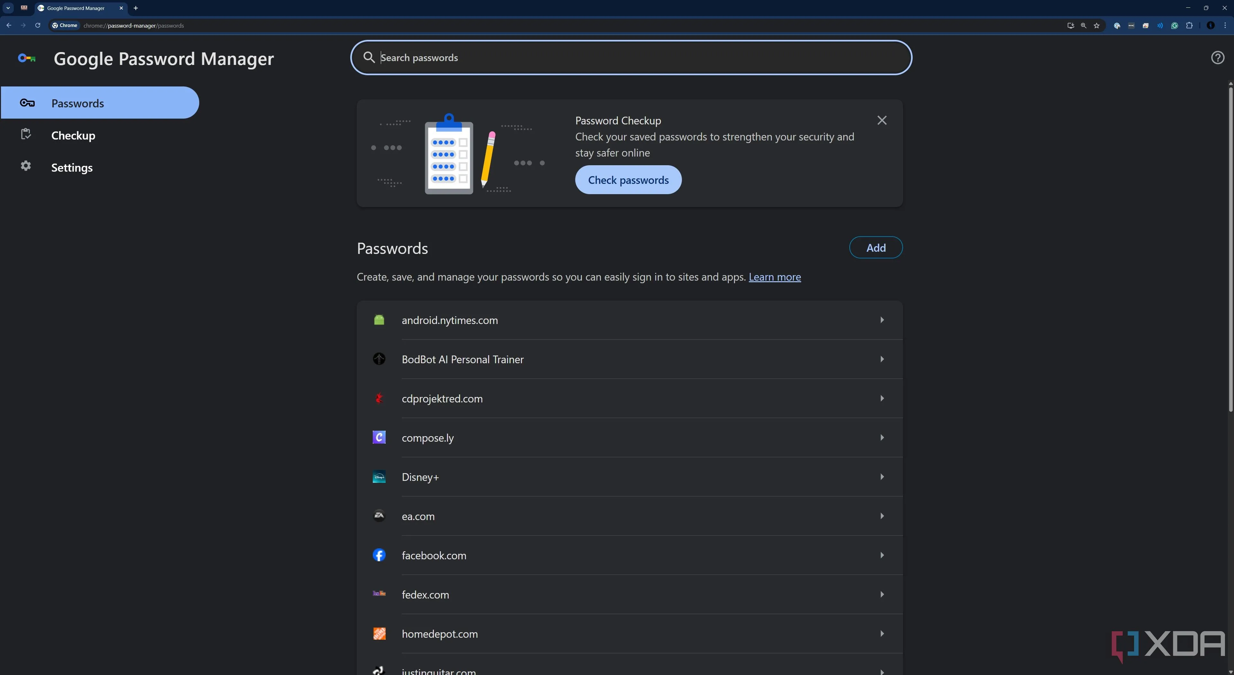Follow the Learn more link

click(774, 277)
